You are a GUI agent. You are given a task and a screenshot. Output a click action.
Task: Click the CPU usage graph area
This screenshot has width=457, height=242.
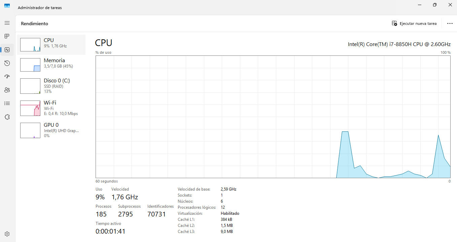coord(273,117)
